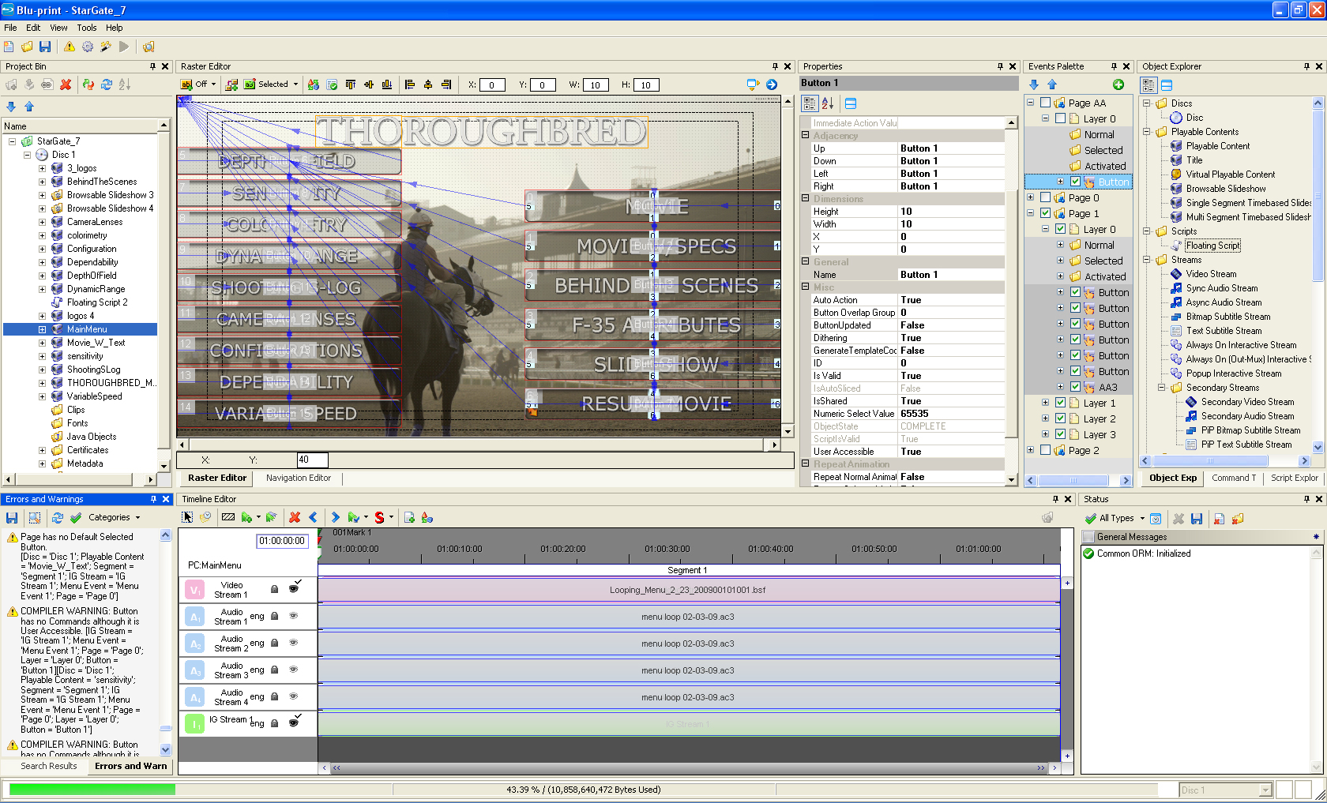Collapse the Adjacency section in Properties

pos(806,135)
